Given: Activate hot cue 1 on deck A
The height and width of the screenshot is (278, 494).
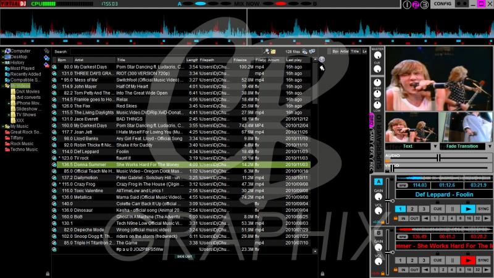Looking at the screenshot, I should (x=400, y=209).
